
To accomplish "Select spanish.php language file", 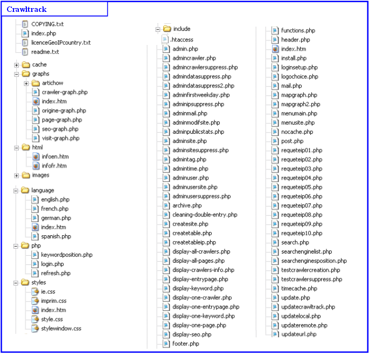I will [56, 236].
